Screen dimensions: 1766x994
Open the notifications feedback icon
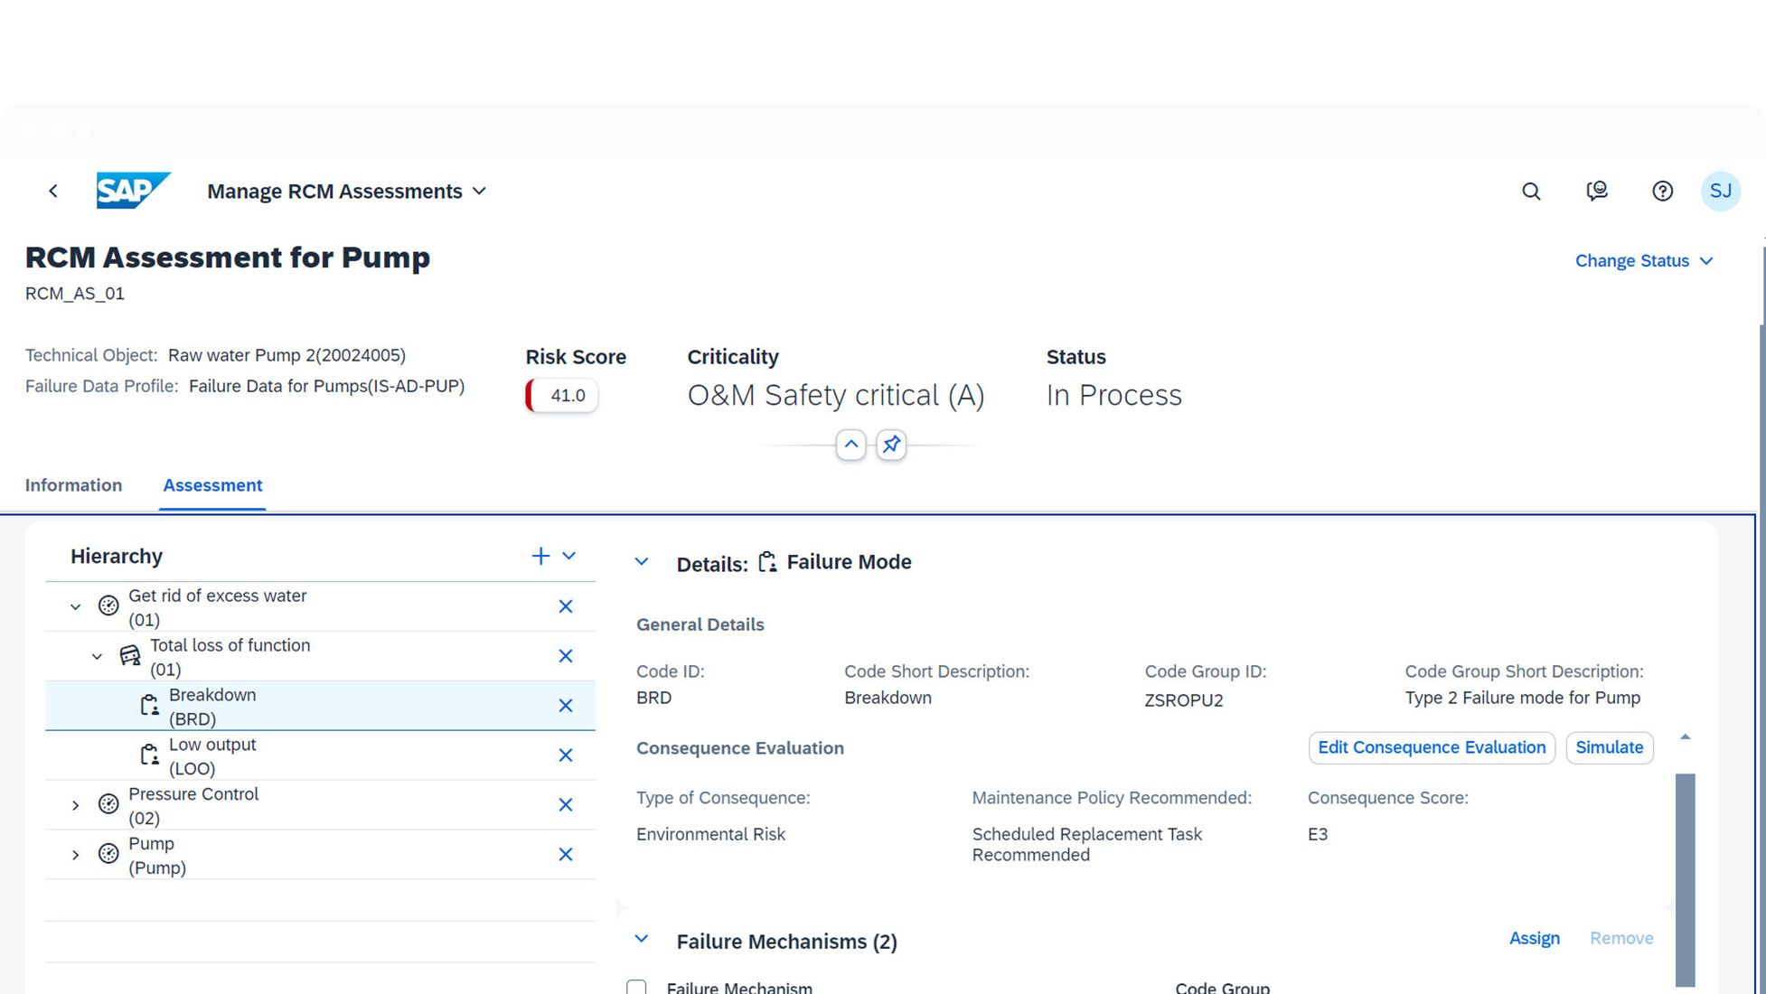(x=1597, y=191)
